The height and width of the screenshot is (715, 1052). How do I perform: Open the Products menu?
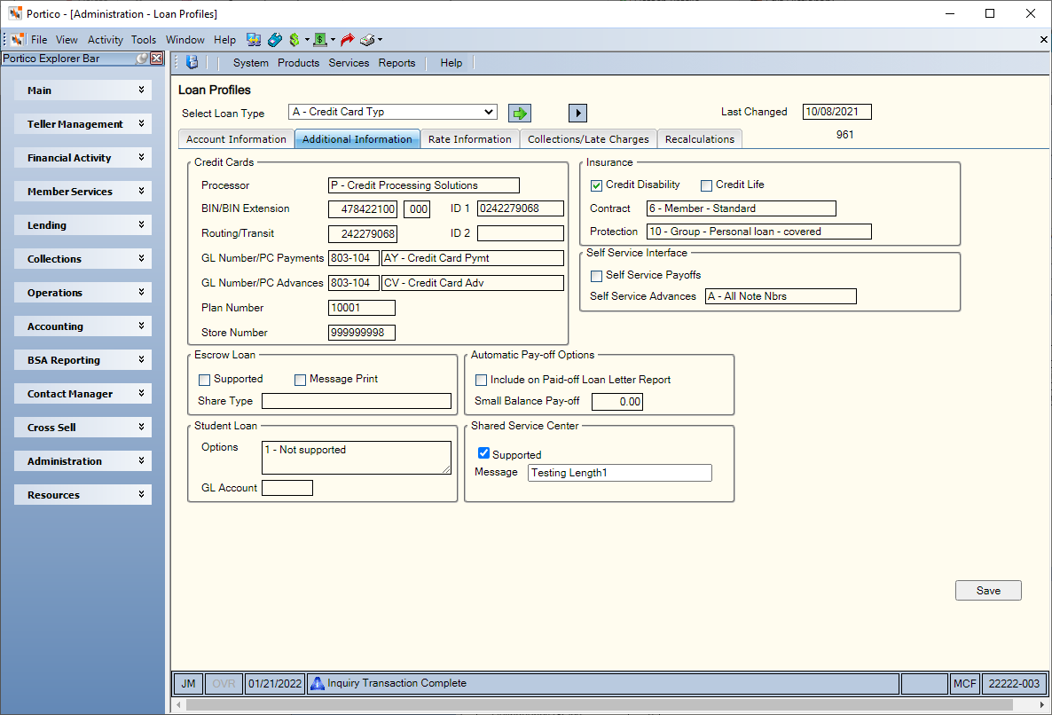point(298,63)
